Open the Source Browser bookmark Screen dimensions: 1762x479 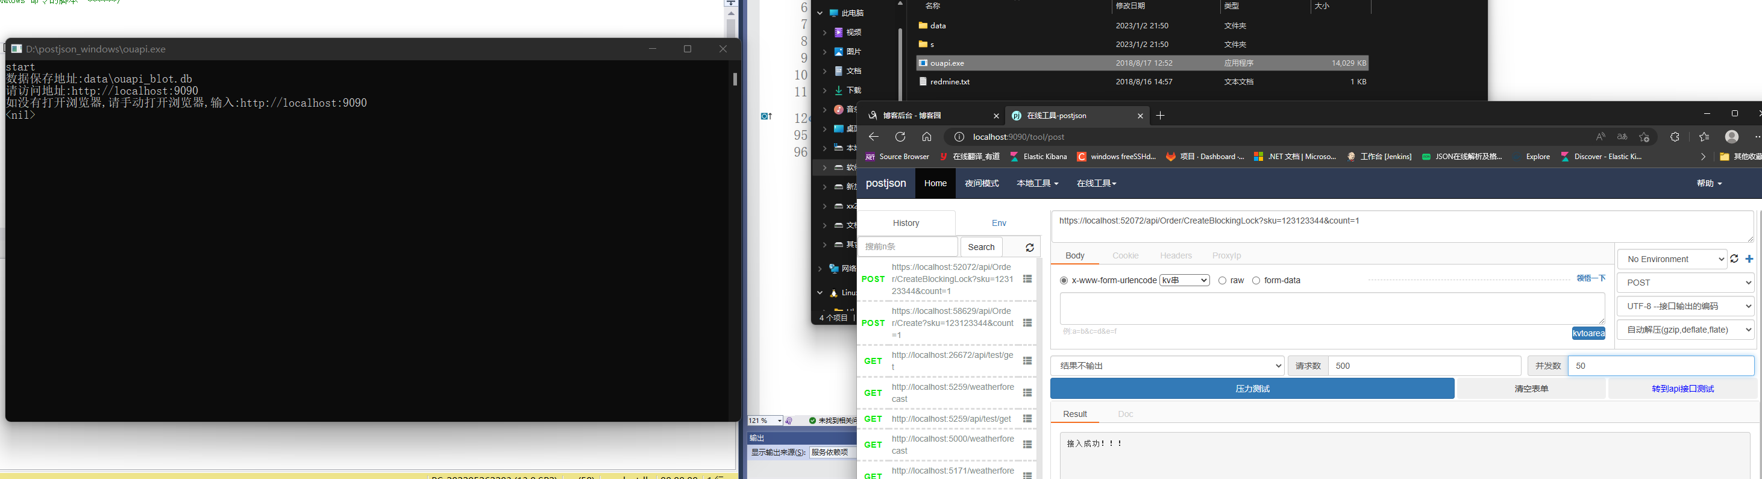(897, 157)
